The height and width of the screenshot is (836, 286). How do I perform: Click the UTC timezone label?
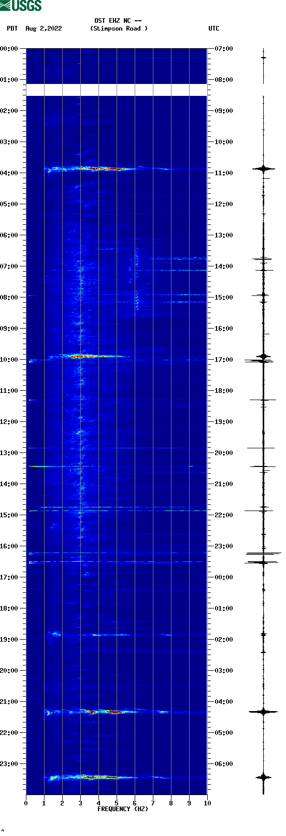coord(214,29)
